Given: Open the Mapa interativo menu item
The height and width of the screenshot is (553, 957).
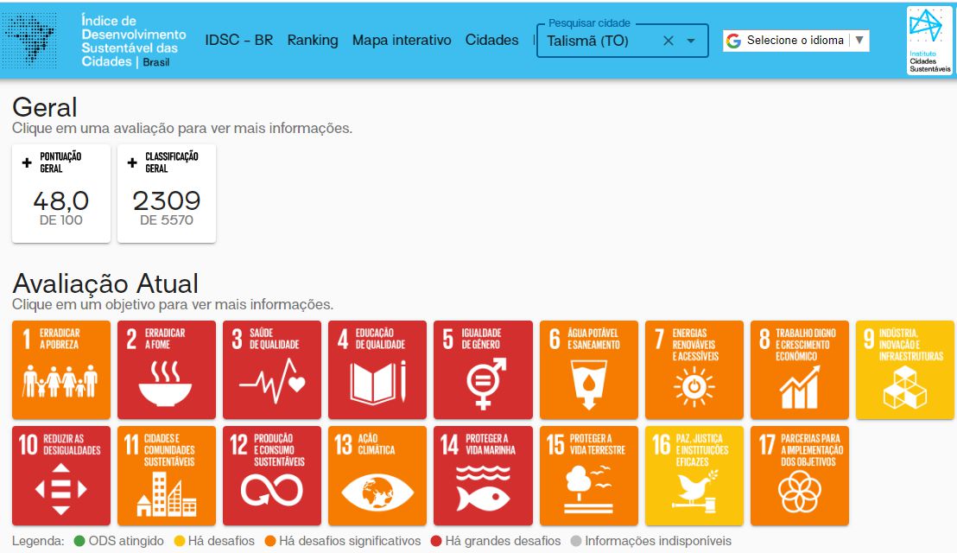Looking at the screenshot, I should coord(402,40).
